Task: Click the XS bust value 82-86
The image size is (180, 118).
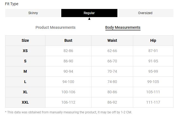Action: [x=68, y=51]
